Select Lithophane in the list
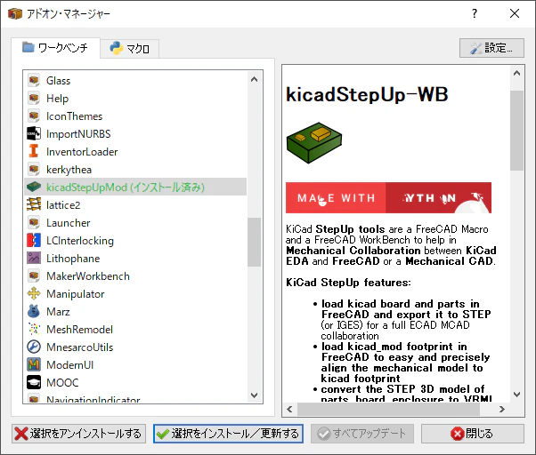 (x=135, y=258)
